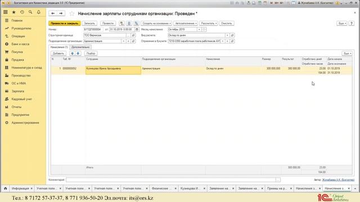Step the Месяц начисления spinner
360x202 pixels.
coord(204,29)
